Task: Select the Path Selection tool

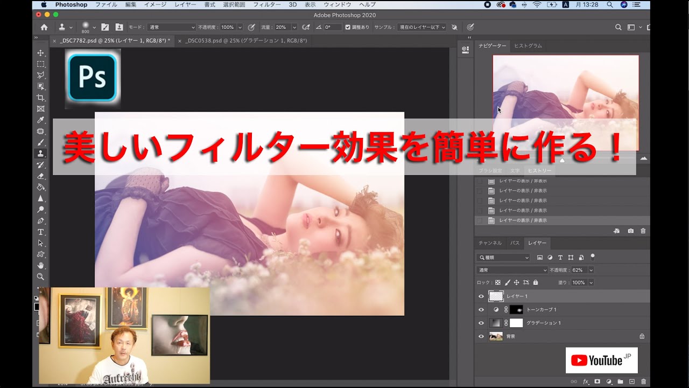Action: click(40, 244)
